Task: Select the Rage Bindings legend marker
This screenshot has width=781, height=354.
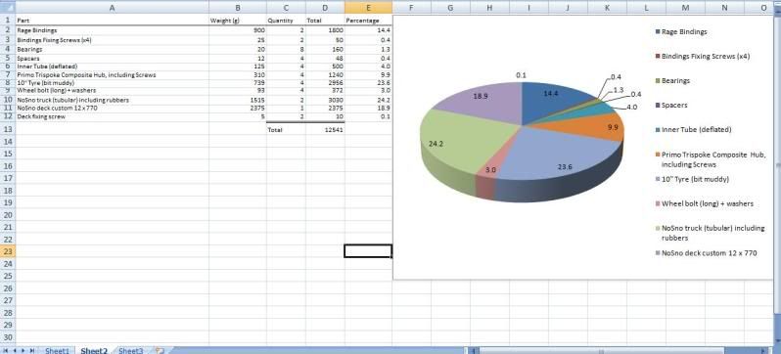Action: (x=658, y=32)
